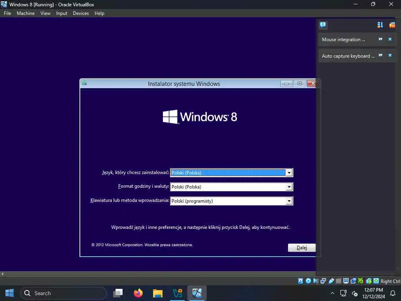Click the Mouse integration notification text
This screenshot has width=401, height=301.
click(343, 40)
